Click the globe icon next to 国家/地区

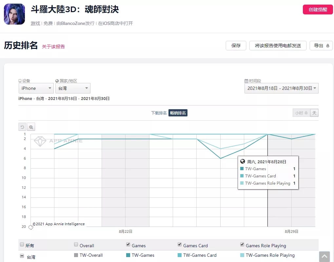57,81
